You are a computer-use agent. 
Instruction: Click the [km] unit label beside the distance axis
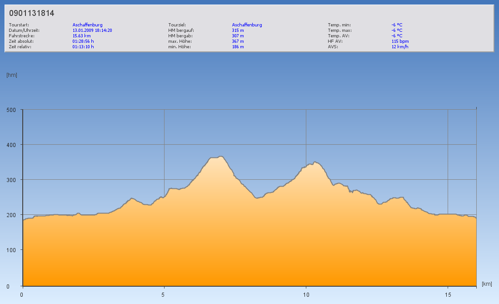point(487,284)
